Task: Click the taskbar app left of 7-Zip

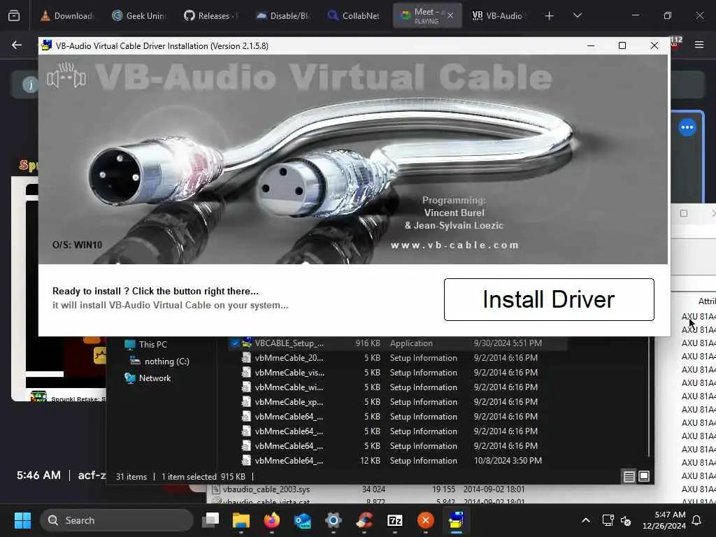Action: 364,520
